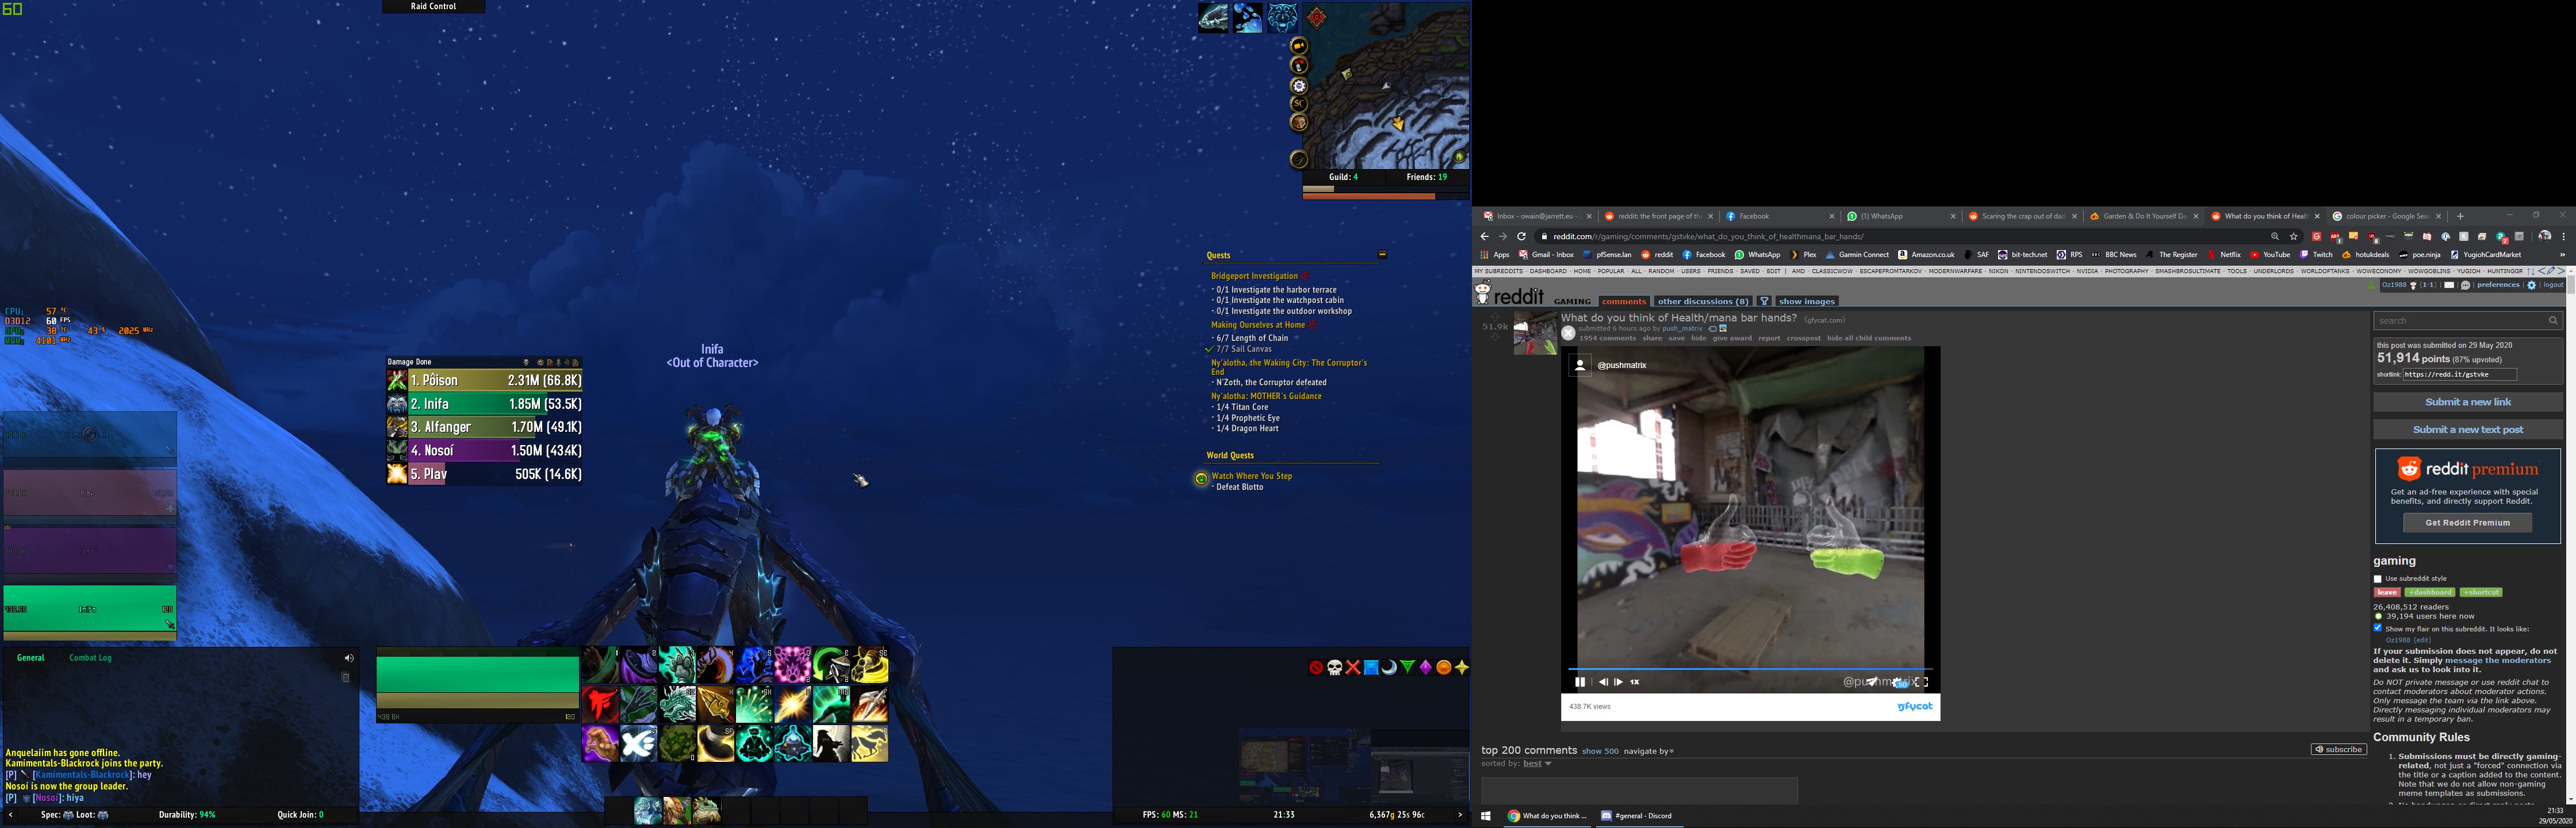Click the left arrow on bottom-left data bar
This screenshot has height=828, width=2576.
[x=11, y=815]
